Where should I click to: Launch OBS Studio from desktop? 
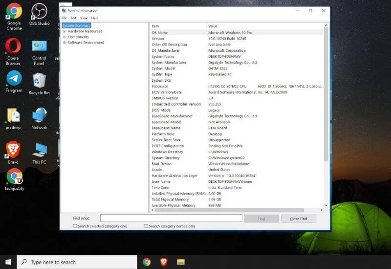(39, 15)
